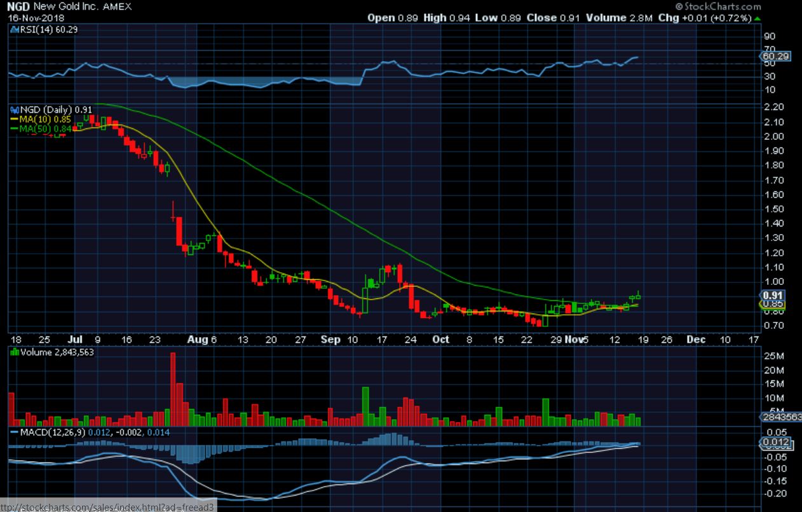The image size is (802, 512).
Task: Select the Sep label on date axis
Action: tap(330, 340)
